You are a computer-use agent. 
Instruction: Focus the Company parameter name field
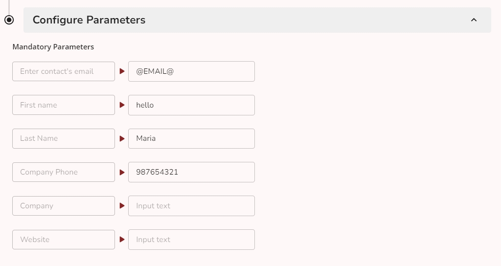[64, 206]
